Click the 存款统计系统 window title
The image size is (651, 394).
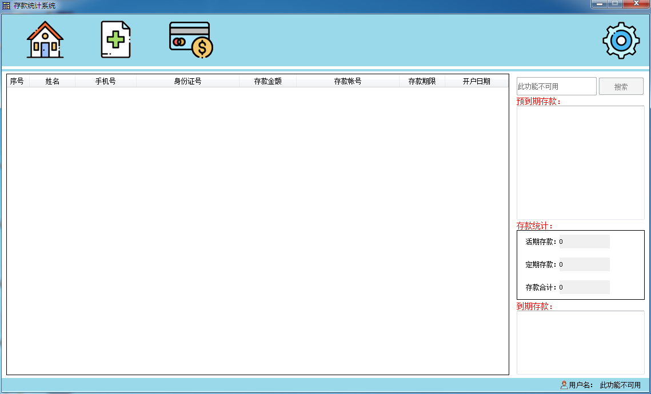click(34, 6)
